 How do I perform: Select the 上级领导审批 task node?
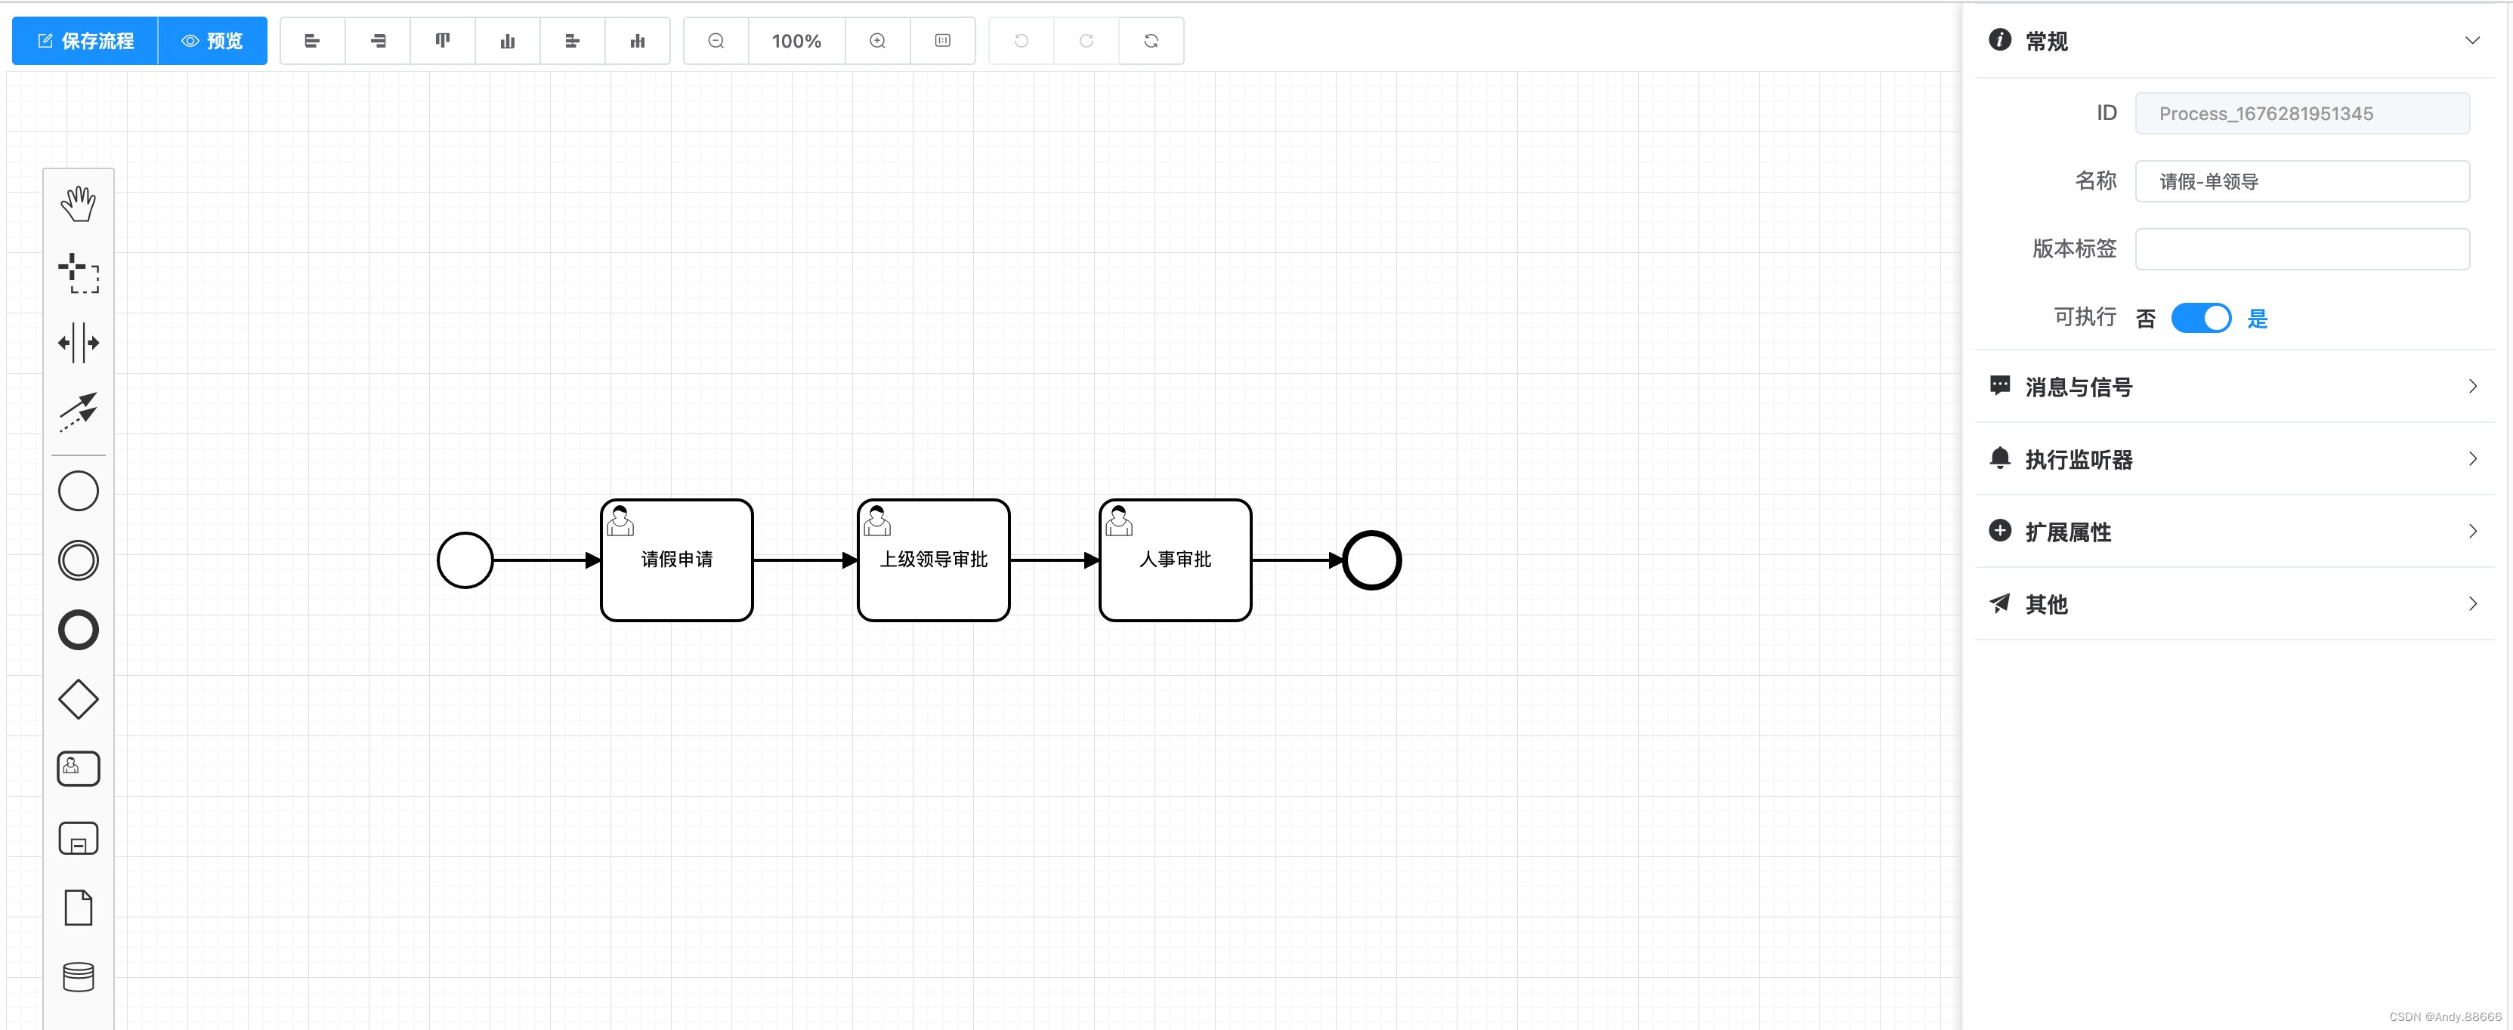coord(934,560)
